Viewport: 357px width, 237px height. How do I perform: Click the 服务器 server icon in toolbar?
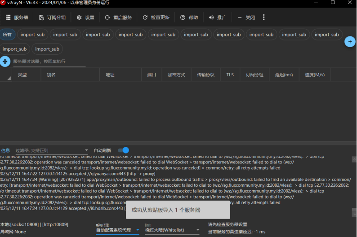8,18
